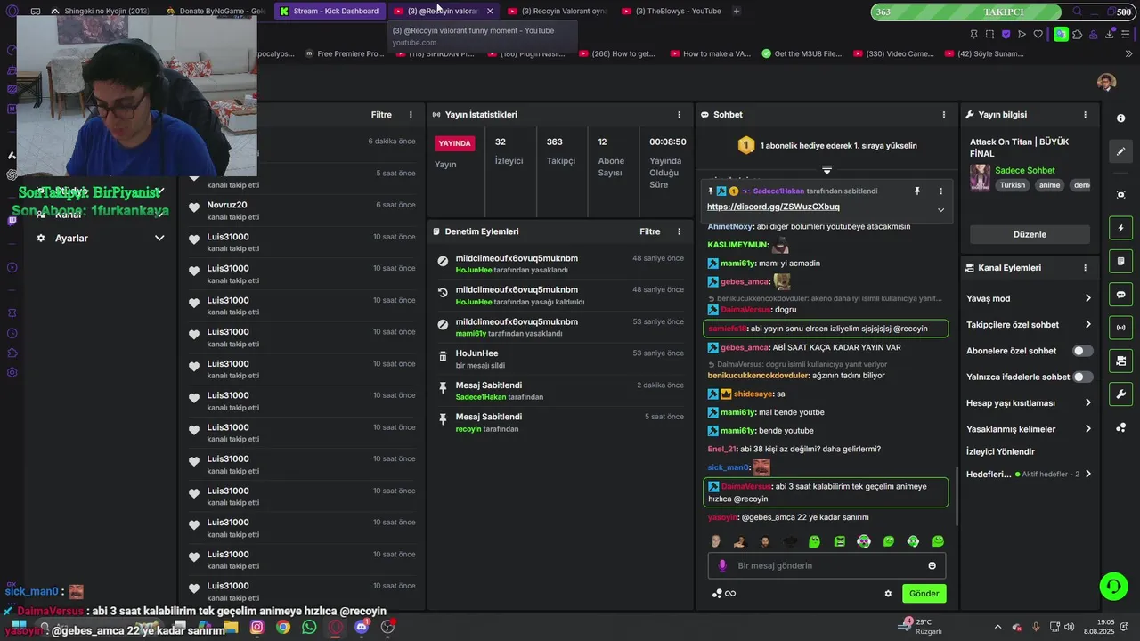Toggle Yalnızca ifadelerle sohbet switch

[x=1082, y=377]
